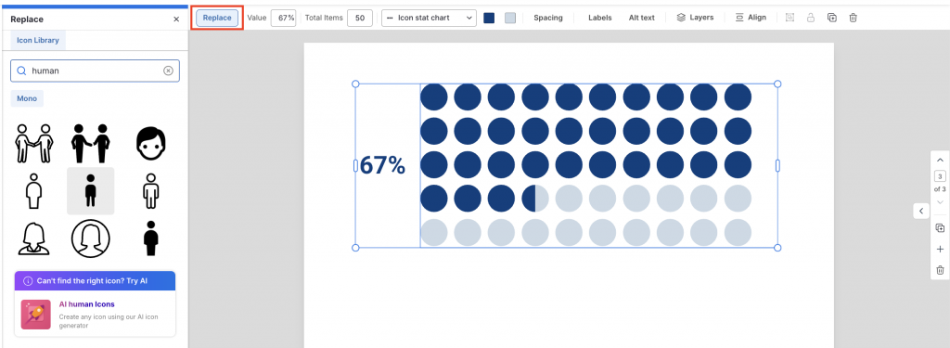Click the 'of 3' page count text
The image size is (950, 348).
coord(940,189)
